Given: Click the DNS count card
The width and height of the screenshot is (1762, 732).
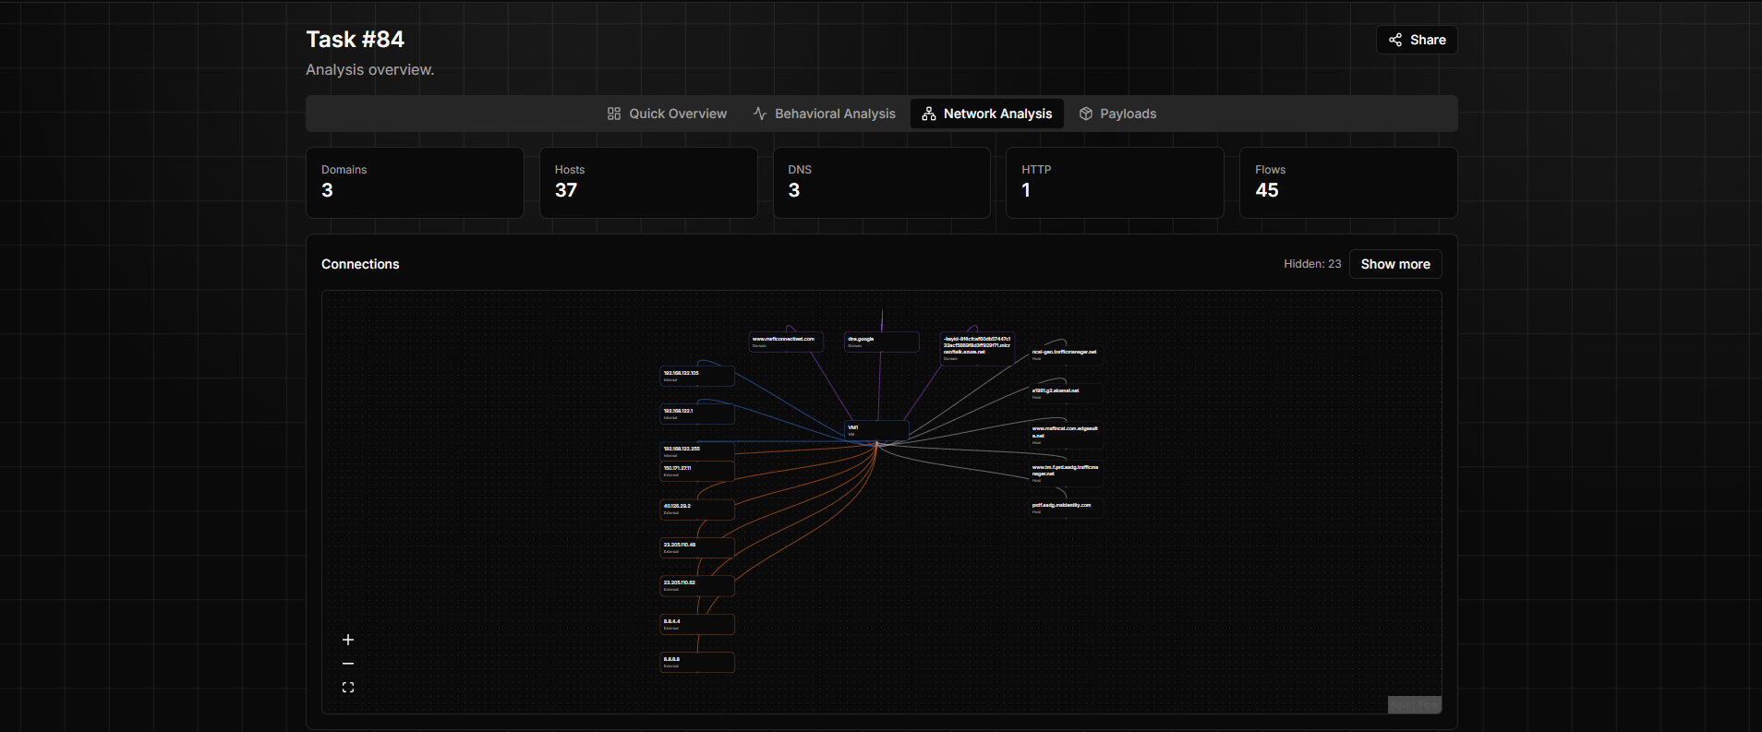Looking at the screenshot, I should pyautogui.click(x=882, y=183).
